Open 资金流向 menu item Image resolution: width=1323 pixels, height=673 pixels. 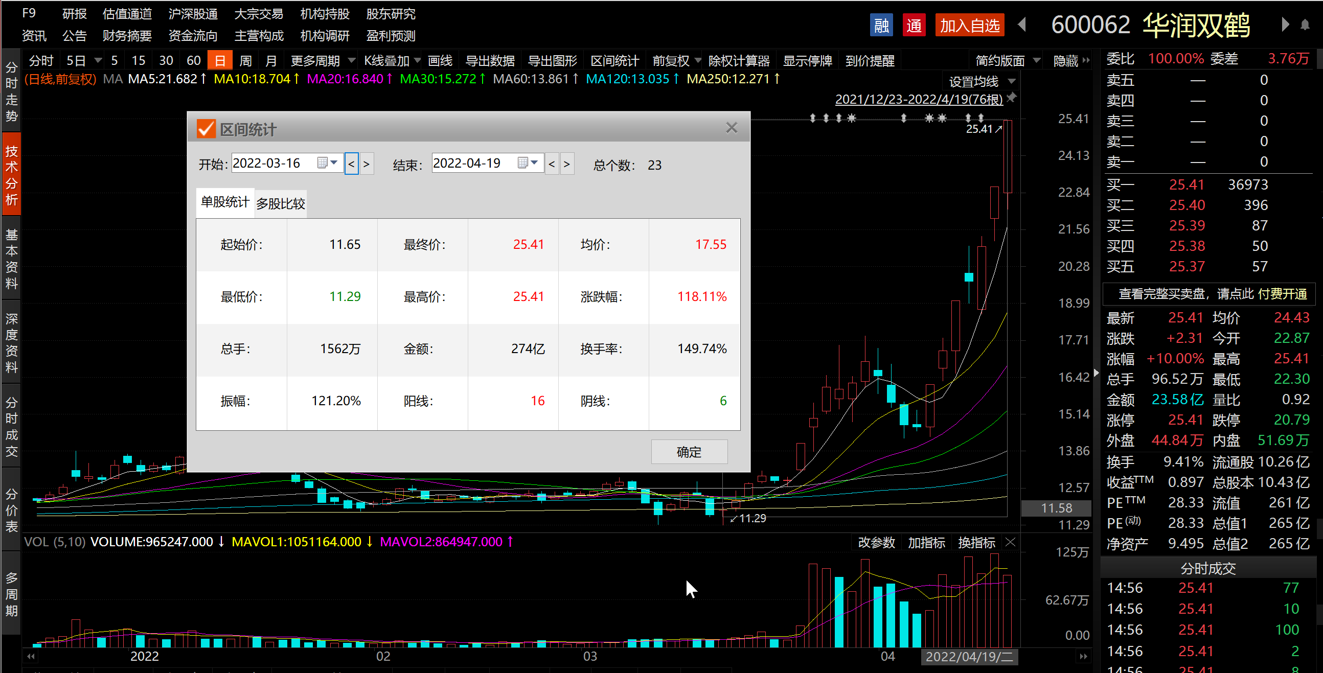coord(193,35)
